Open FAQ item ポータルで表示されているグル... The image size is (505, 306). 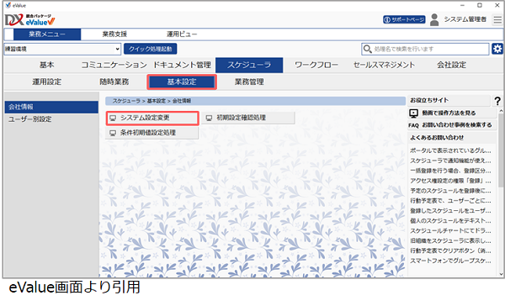[450, 150]
